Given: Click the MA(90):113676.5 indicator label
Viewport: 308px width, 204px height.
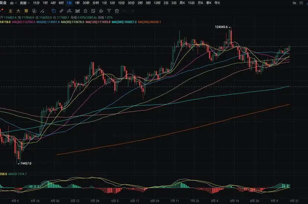Looking at the screenshot, I should pyautogui.click(x=73, y=22).
